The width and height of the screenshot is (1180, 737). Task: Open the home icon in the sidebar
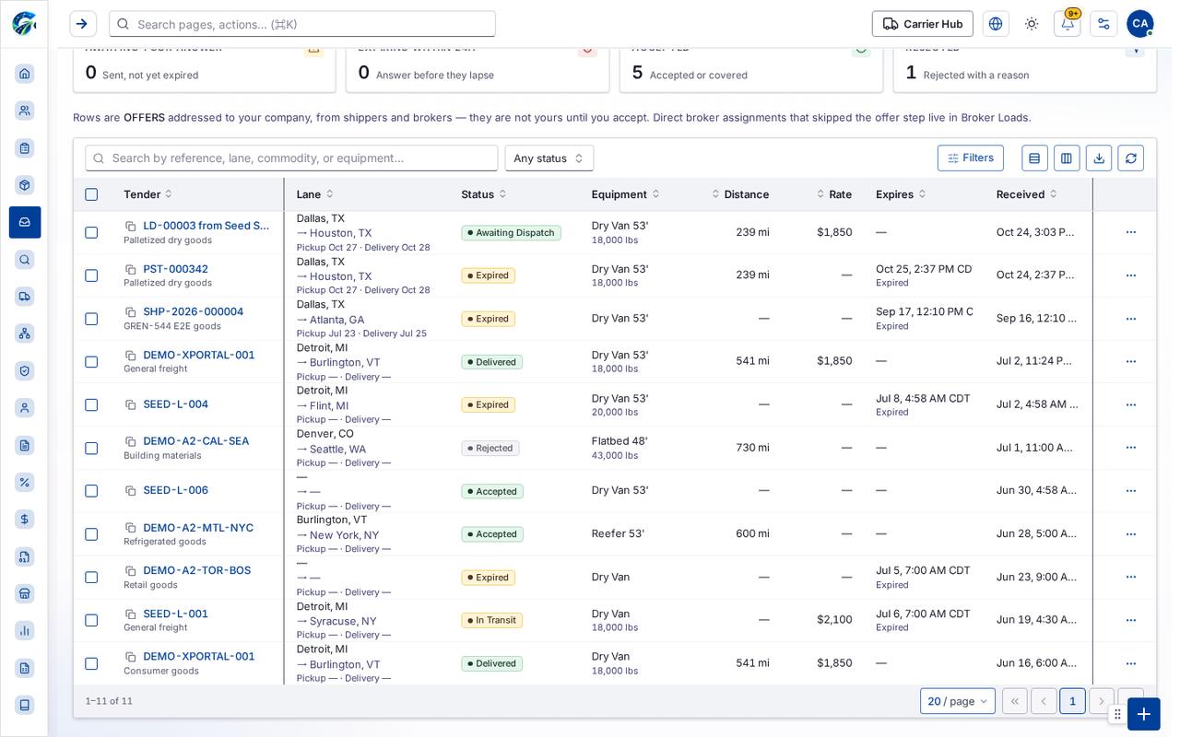(25, 74)
